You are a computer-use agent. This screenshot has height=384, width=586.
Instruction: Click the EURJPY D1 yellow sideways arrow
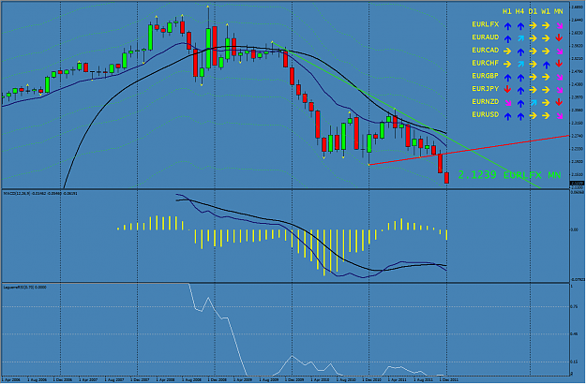[x=533, y=90]
